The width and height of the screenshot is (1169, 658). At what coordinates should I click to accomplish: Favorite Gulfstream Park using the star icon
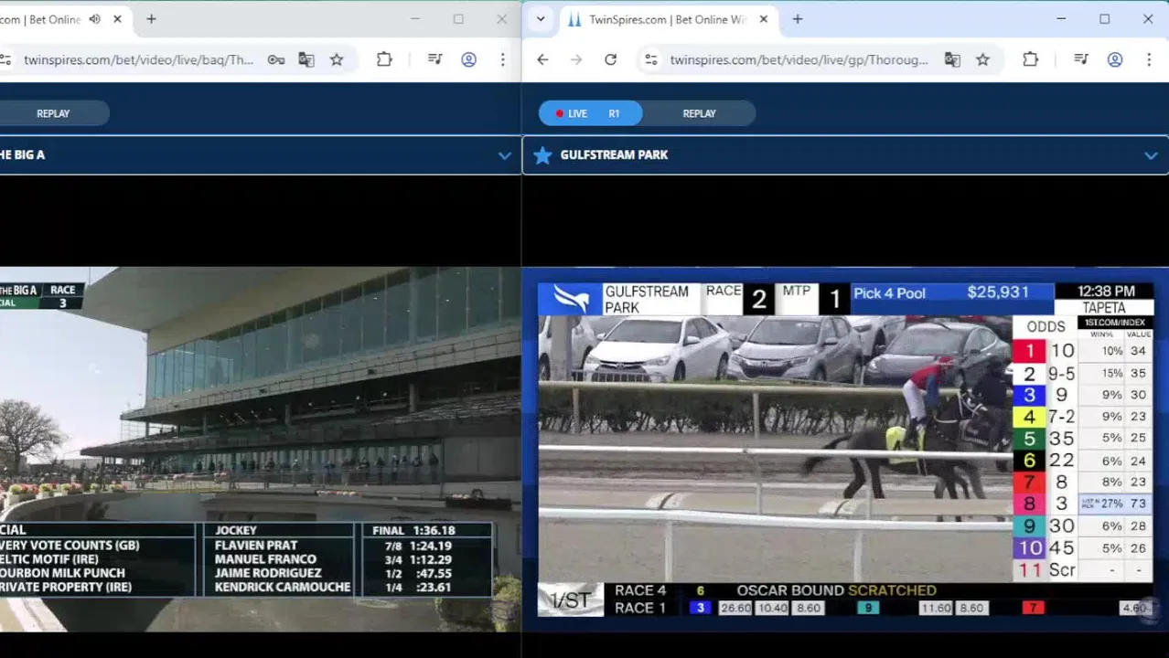click(542, 154)
